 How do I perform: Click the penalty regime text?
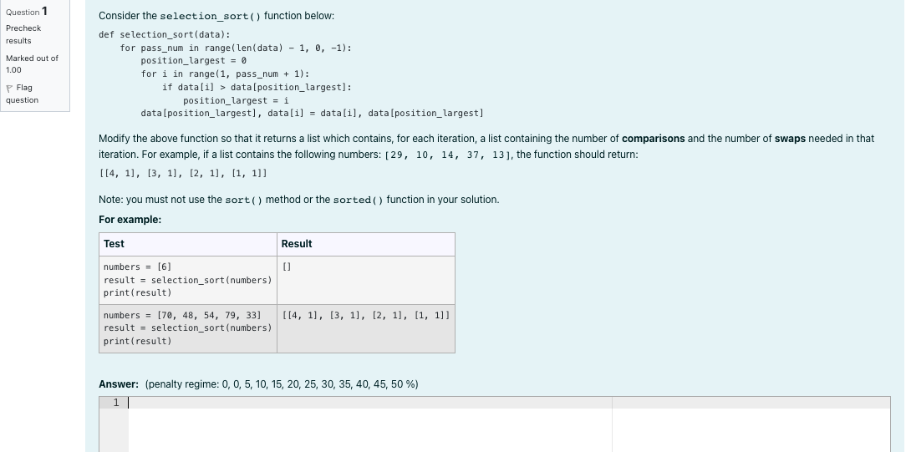tap(282, 384)
